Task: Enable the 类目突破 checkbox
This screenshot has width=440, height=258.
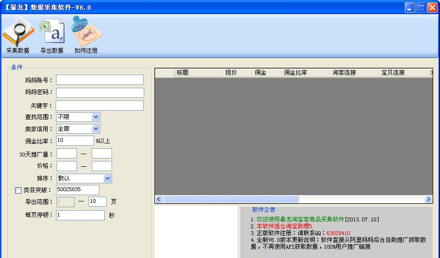Action: tap(19, 190)
